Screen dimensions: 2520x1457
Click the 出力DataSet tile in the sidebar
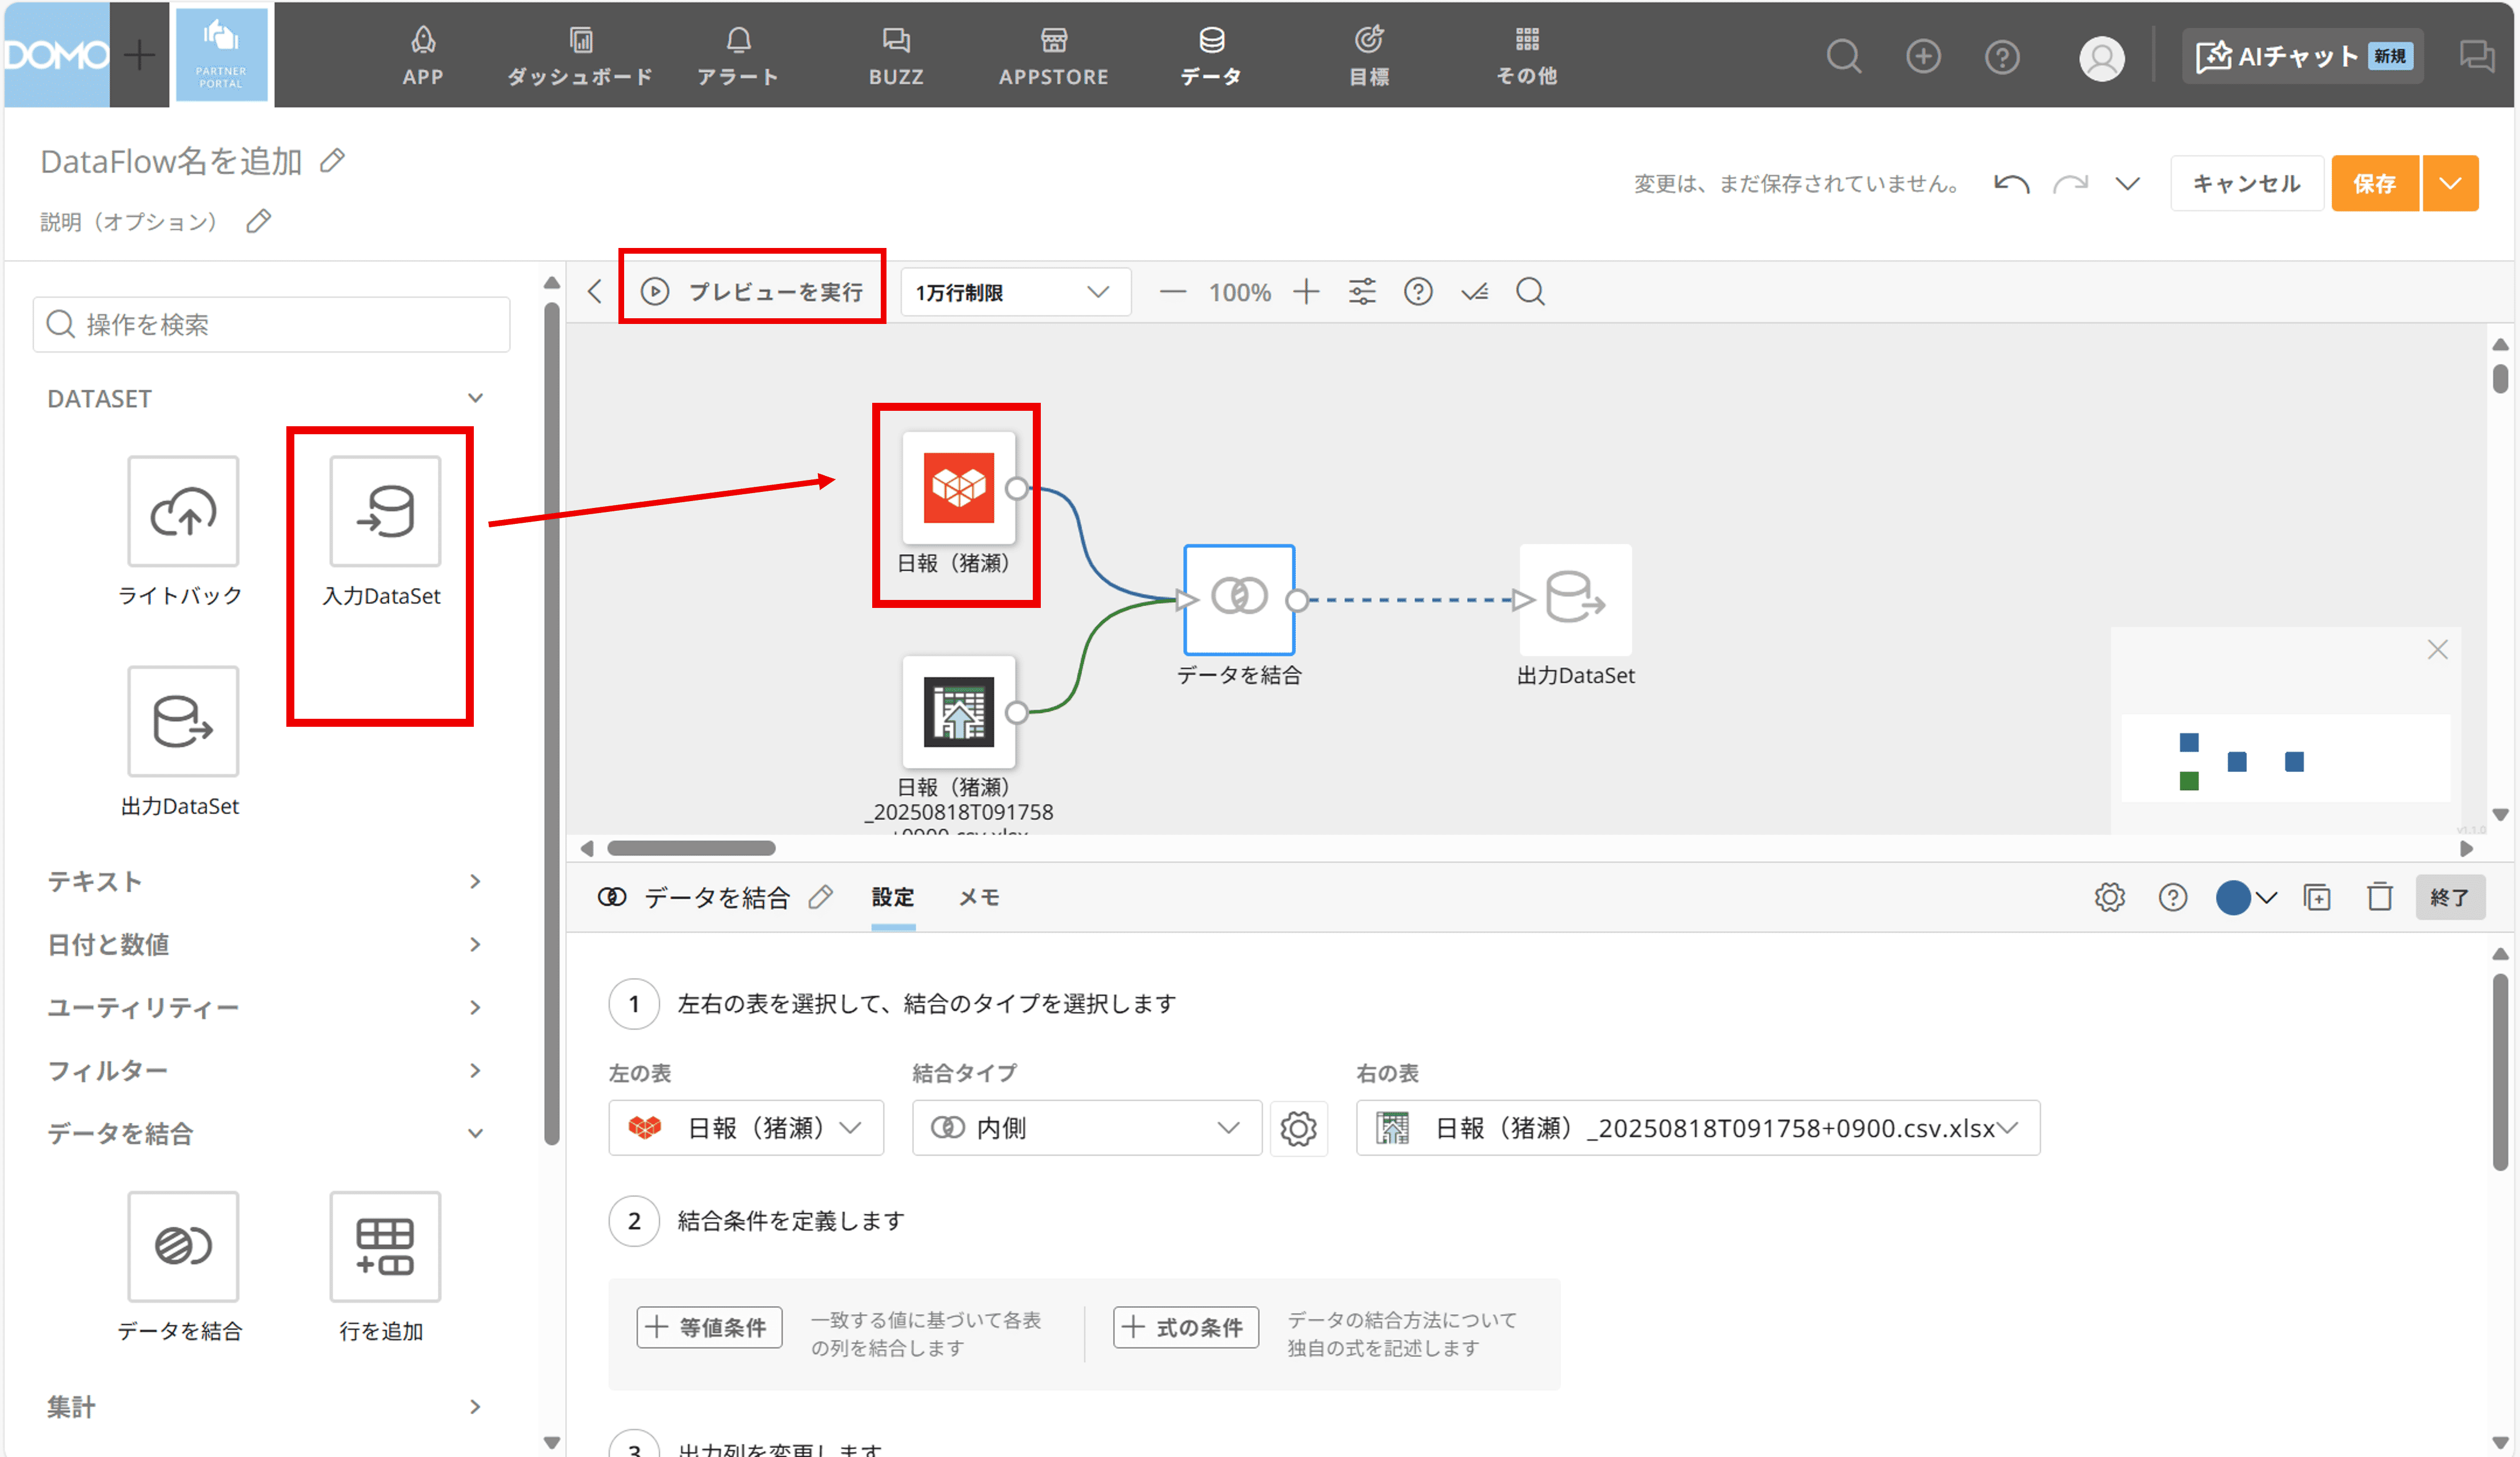(183, 722)
